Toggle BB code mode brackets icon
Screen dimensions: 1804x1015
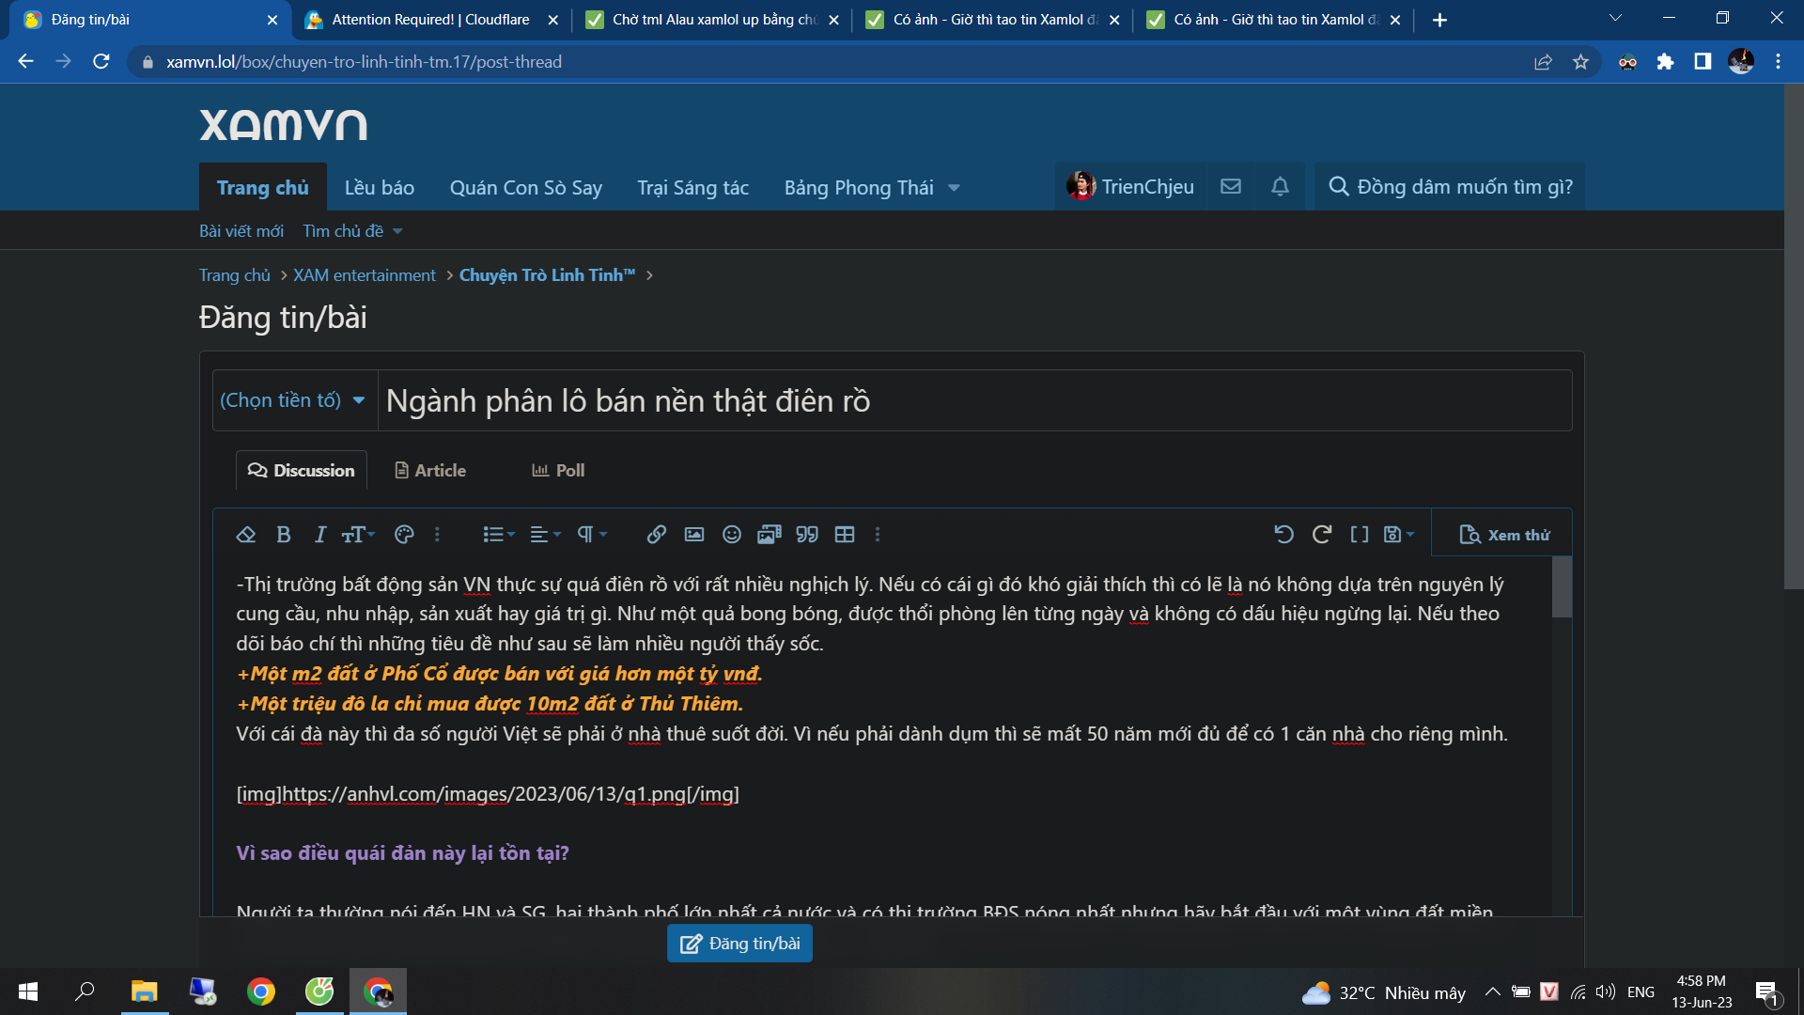click(x=1359, y=535)
